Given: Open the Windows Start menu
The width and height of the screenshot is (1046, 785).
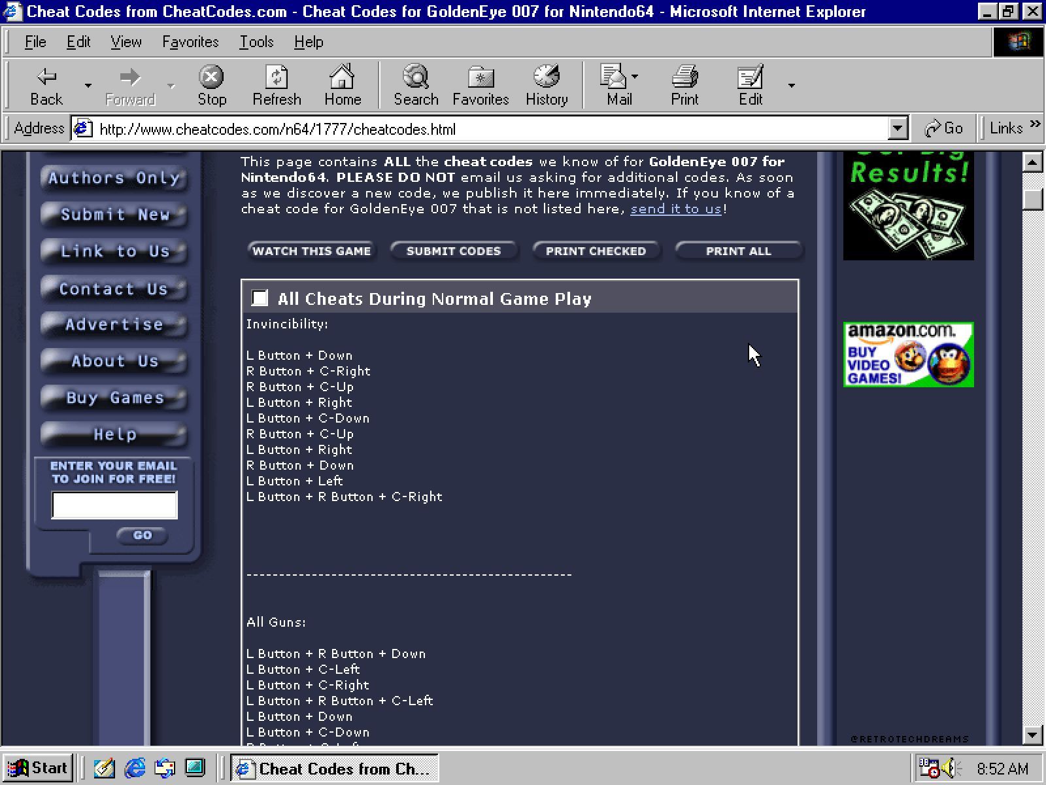Looking at the screenshot, I should [38, 768].
